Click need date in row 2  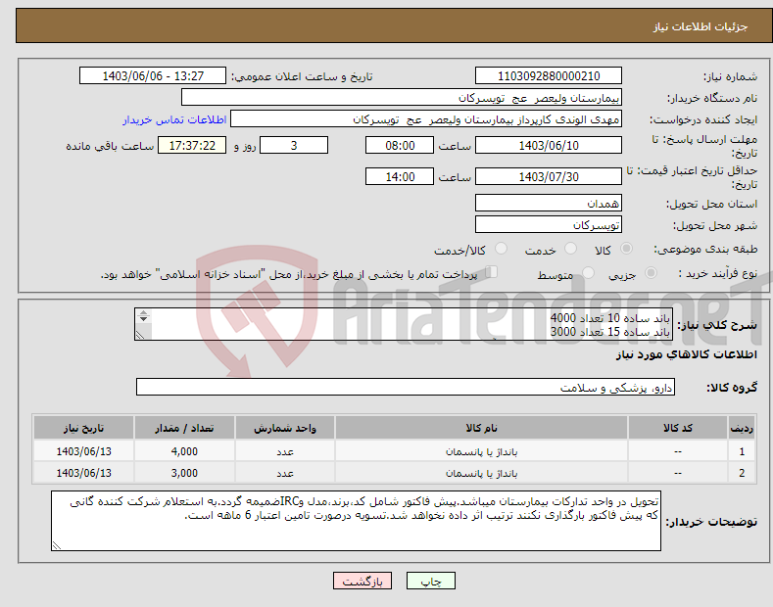point(83,473)
